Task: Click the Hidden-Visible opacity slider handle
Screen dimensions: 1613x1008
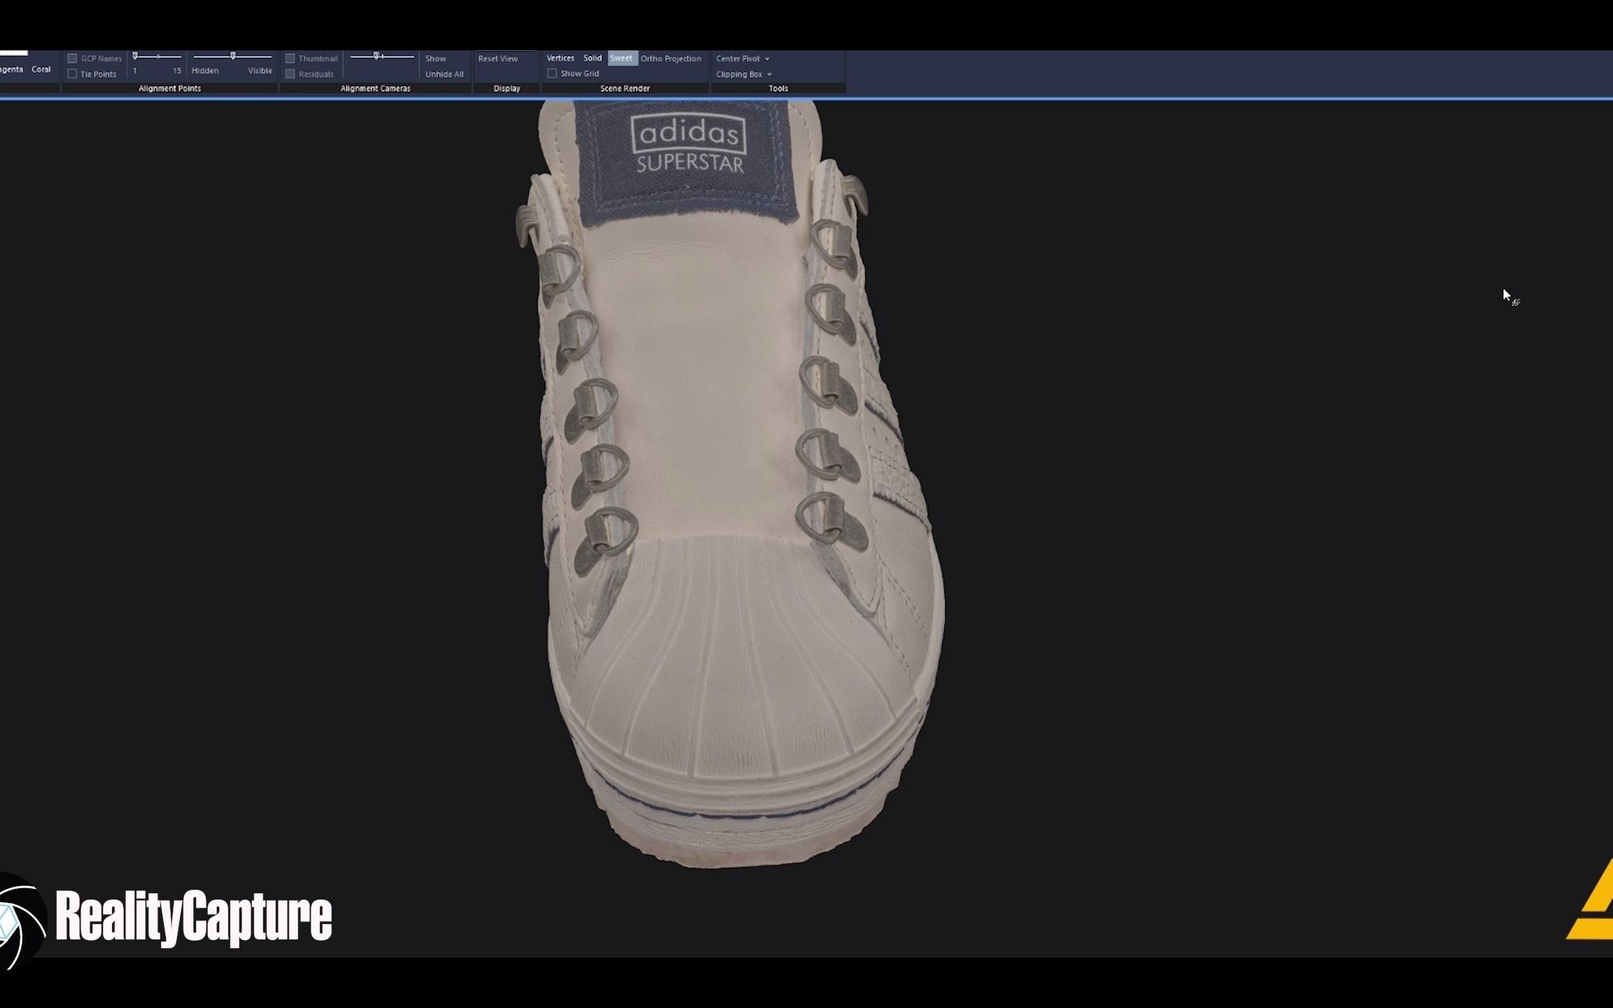Action: coord(233,55)
